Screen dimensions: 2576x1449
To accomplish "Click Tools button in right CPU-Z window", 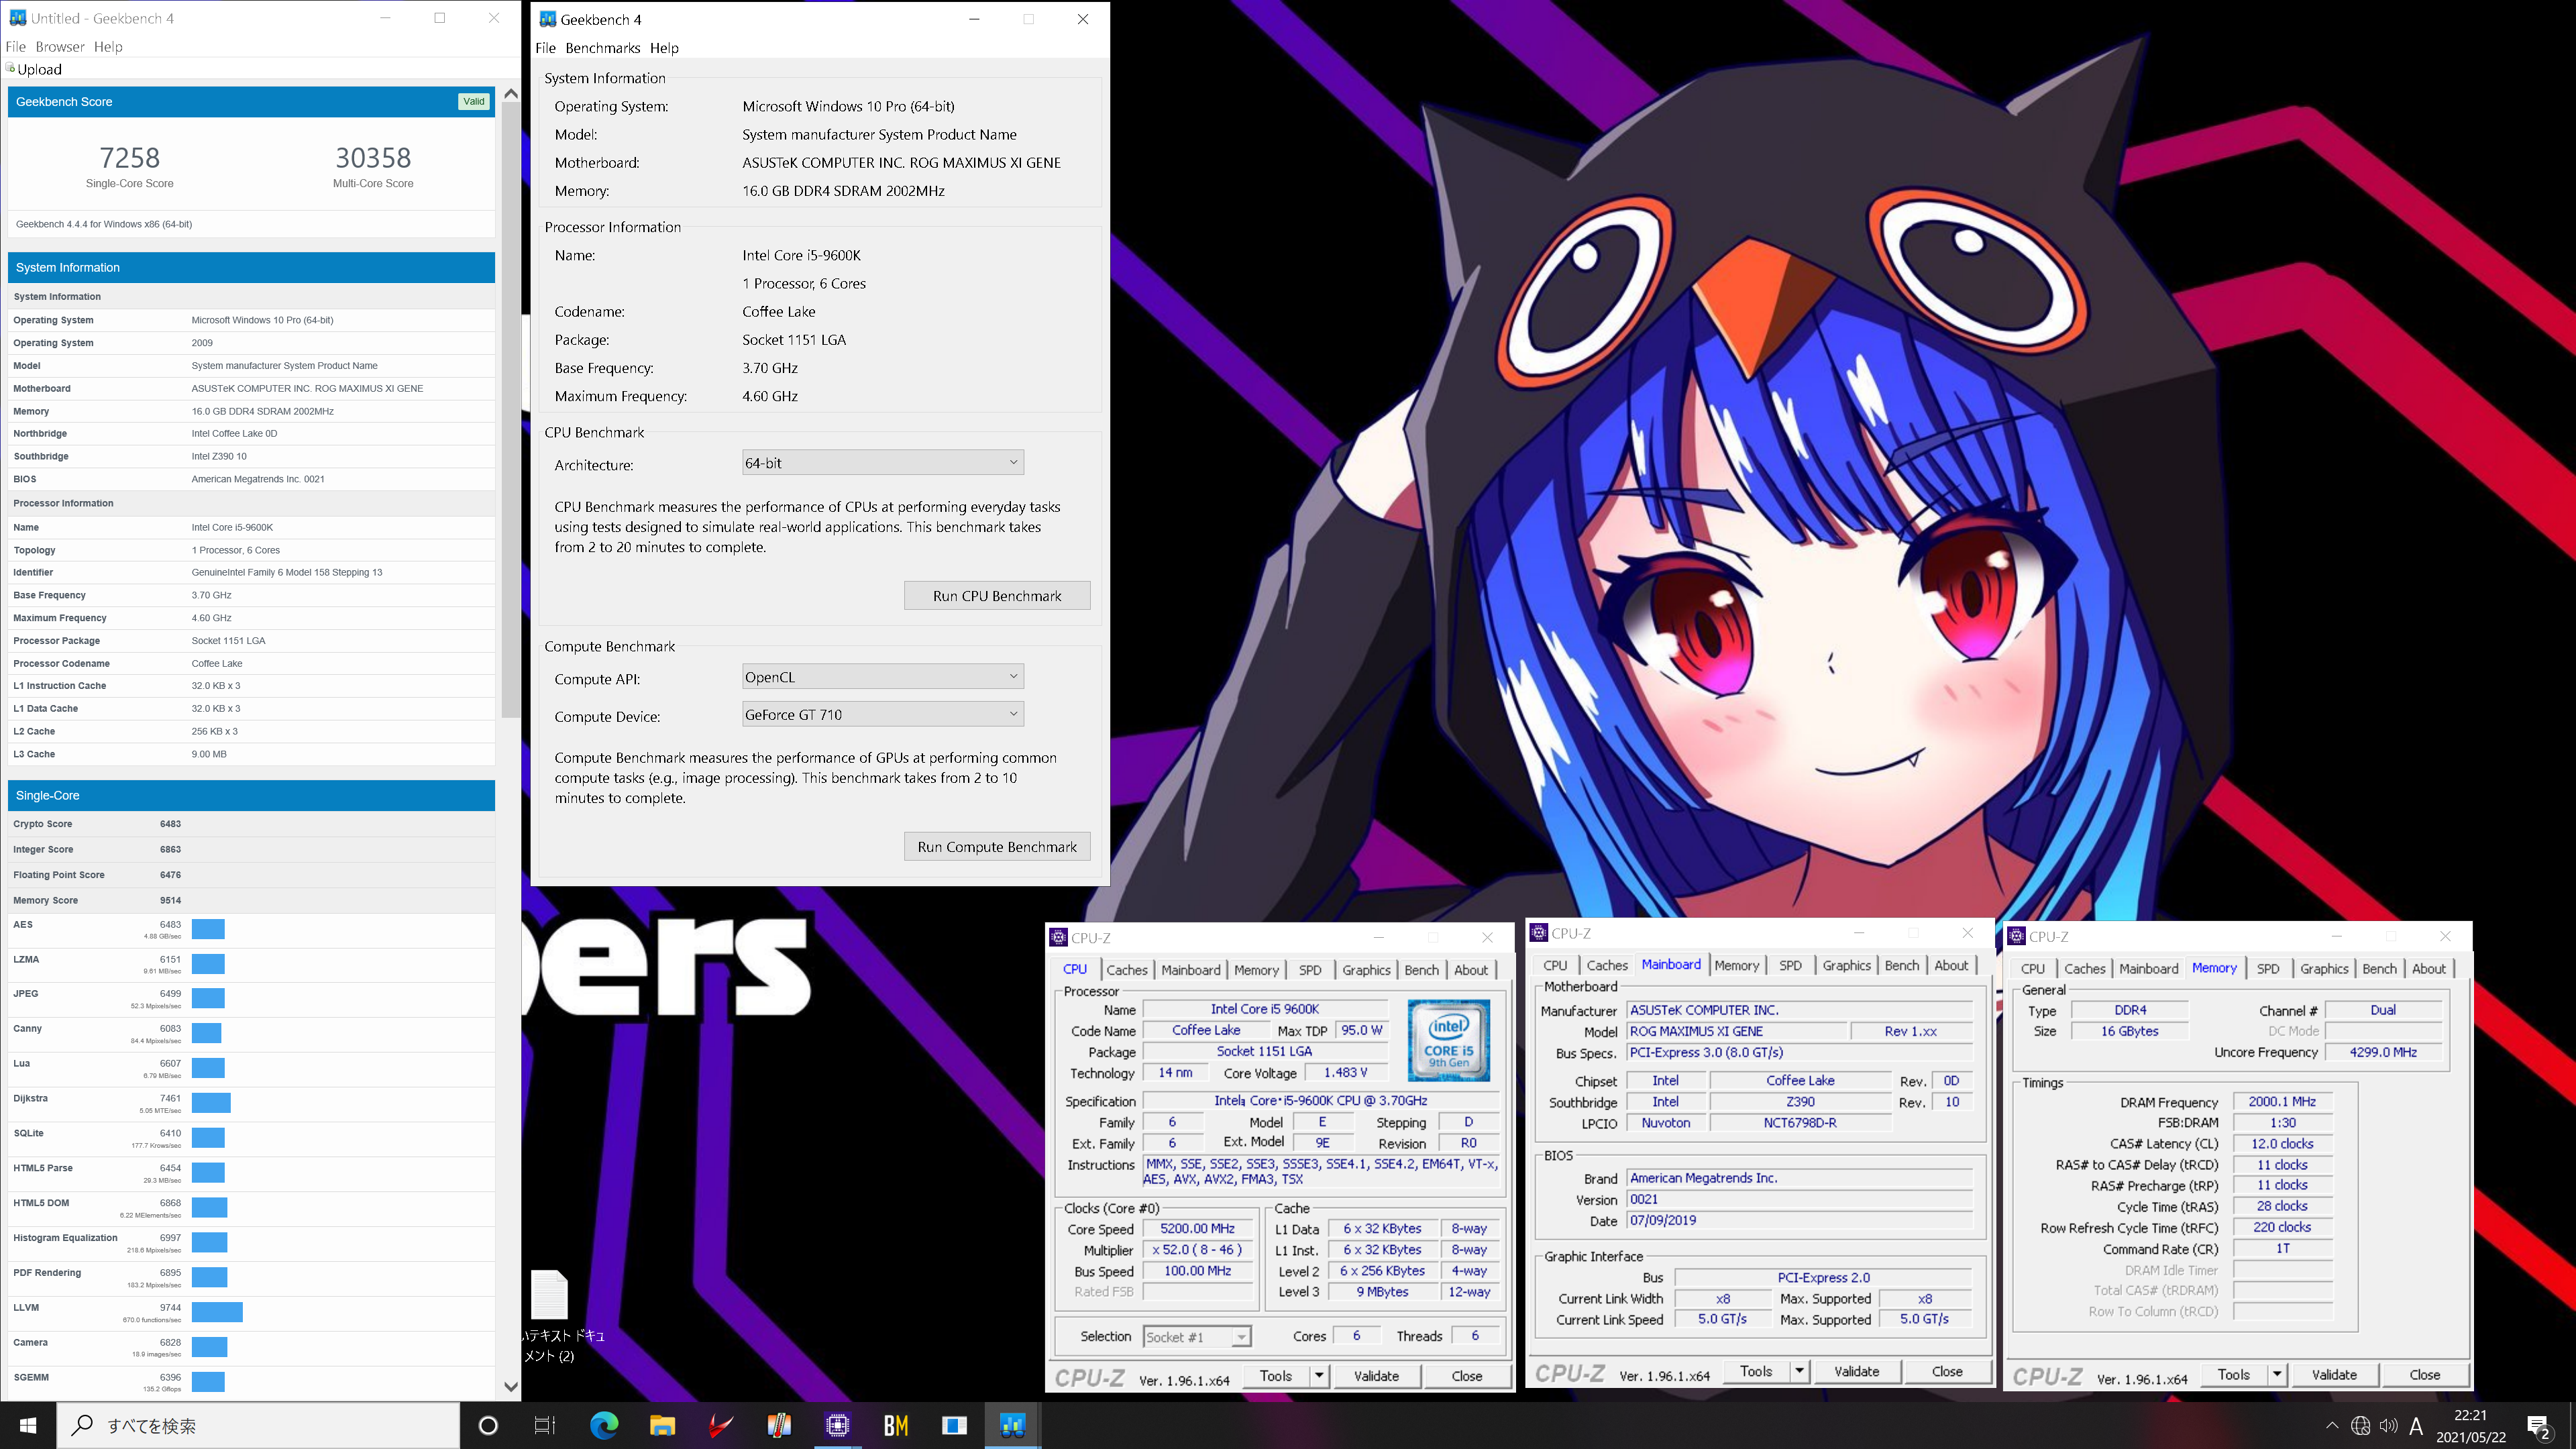I will click(x=2234, y=1375).
